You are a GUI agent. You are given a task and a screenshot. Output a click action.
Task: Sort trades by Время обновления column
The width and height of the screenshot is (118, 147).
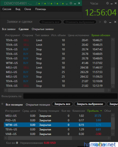pyautogui.click(x=101, y=35)
